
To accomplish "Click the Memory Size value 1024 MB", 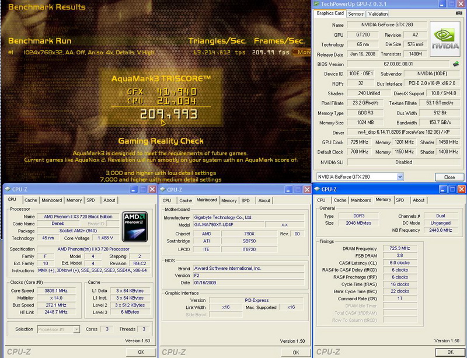I will point(365,123).
